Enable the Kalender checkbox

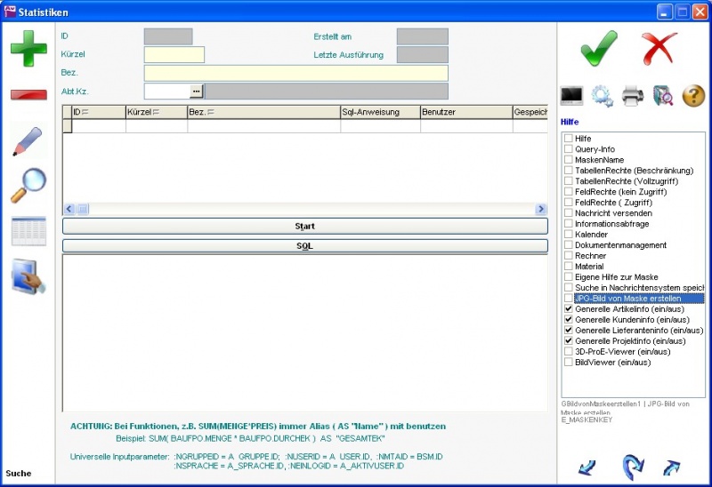pyautogui.click(x=569, y=235)
